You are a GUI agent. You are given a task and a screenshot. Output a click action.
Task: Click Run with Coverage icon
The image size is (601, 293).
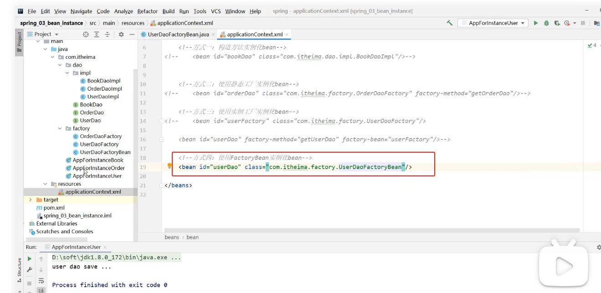557,23
